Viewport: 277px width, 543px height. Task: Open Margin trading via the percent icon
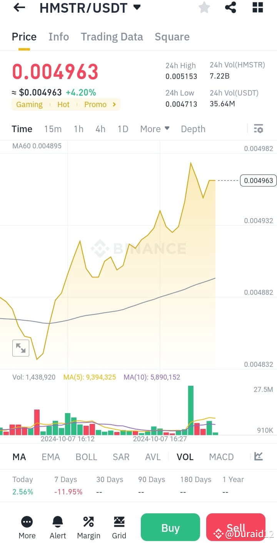88,527
